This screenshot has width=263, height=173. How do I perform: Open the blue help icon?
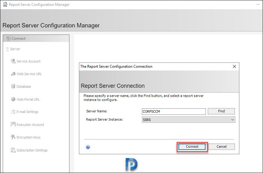[x=88, y=147]
